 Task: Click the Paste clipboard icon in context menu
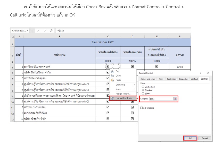coord(112,80)
